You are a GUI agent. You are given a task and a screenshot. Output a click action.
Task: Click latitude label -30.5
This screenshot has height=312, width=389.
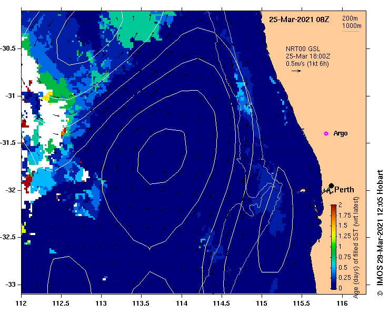coord(8,48)
